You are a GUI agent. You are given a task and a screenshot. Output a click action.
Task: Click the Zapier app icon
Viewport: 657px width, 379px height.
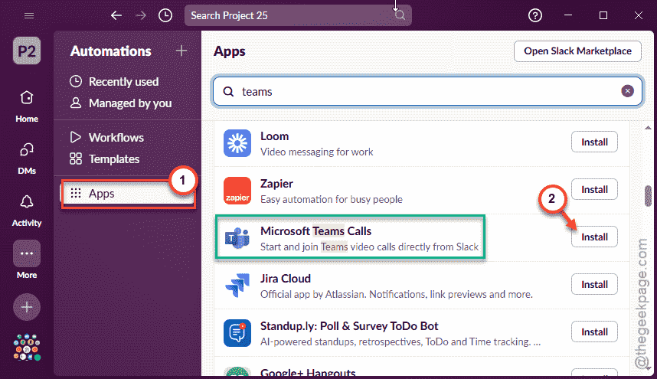pyautogui.click(x=237, y=191)
